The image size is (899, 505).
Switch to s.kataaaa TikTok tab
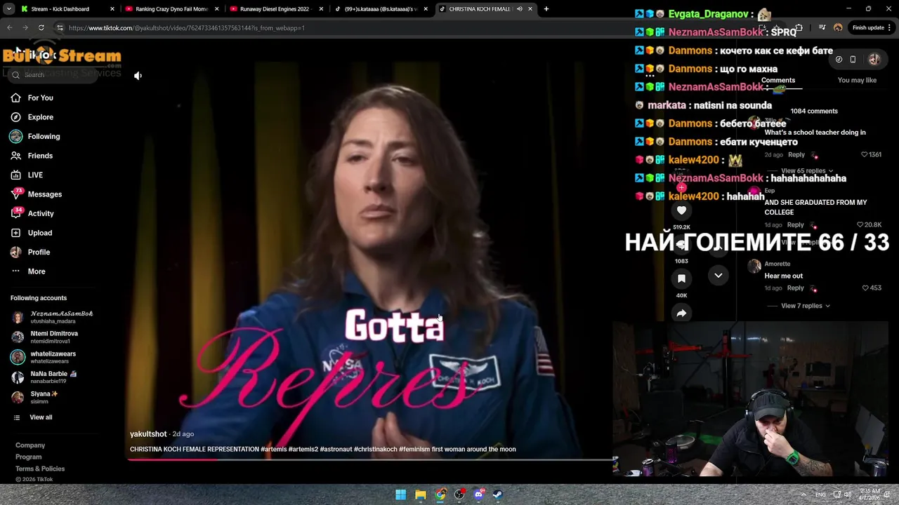(x=382, y=9)
